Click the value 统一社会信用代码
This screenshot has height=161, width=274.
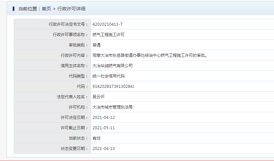coord(108,76)
